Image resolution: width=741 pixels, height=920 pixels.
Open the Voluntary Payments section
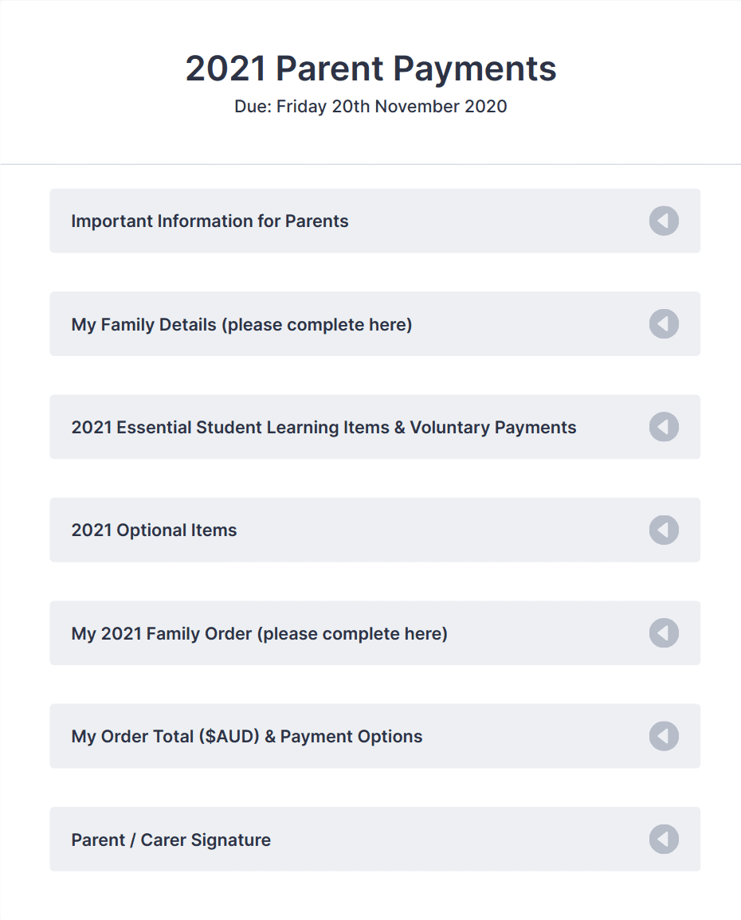[323, 427]
